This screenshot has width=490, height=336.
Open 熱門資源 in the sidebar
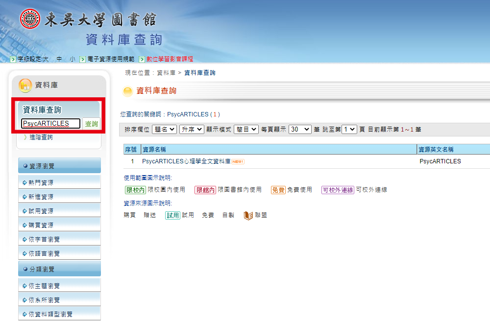tap(59, 182)
